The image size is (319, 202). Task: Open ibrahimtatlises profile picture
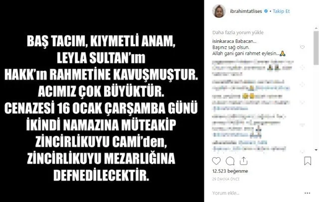[219, 11]
